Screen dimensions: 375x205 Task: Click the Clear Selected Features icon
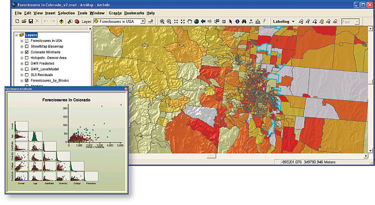[224, 22]
